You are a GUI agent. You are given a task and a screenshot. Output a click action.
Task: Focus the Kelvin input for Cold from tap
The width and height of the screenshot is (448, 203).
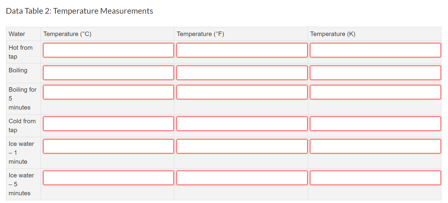tap(375, 124)
